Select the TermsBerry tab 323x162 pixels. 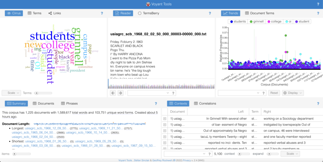[149, 13]
